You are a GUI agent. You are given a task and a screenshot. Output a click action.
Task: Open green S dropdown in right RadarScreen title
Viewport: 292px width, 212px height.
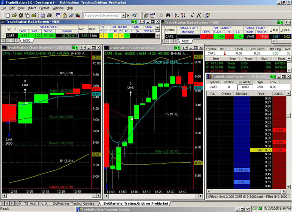tap(280, 22)
